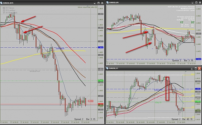Click the Daily Pivot label in H1 chart
The height and width of the screenshot is (125, 202).
click(158, 90)
